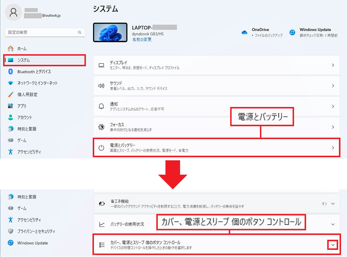Click the Windows Update sync icon beside 最終チェック日時
Screen dimensions: 347x257
point(292,32)
